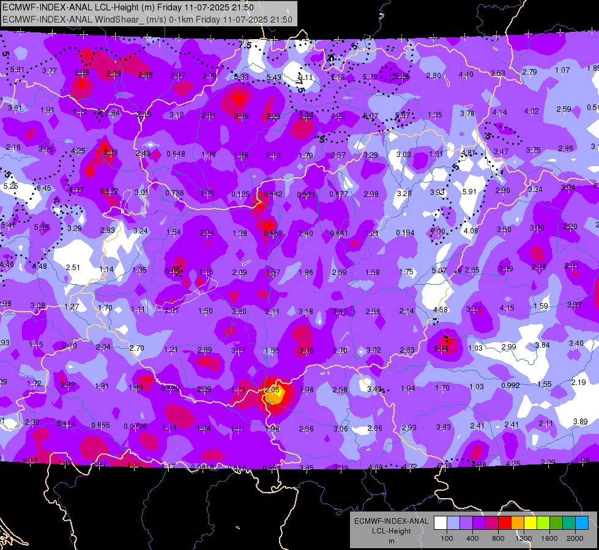The image size is (599, 550).
Task: Click the WindShear 0-1km title line
Action: point(147,20)
